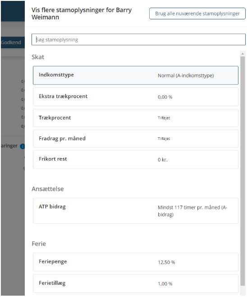Viewport: 247px width, 297px height.
Task: Click the Godkend tab in background
Action: coord(11,42)
